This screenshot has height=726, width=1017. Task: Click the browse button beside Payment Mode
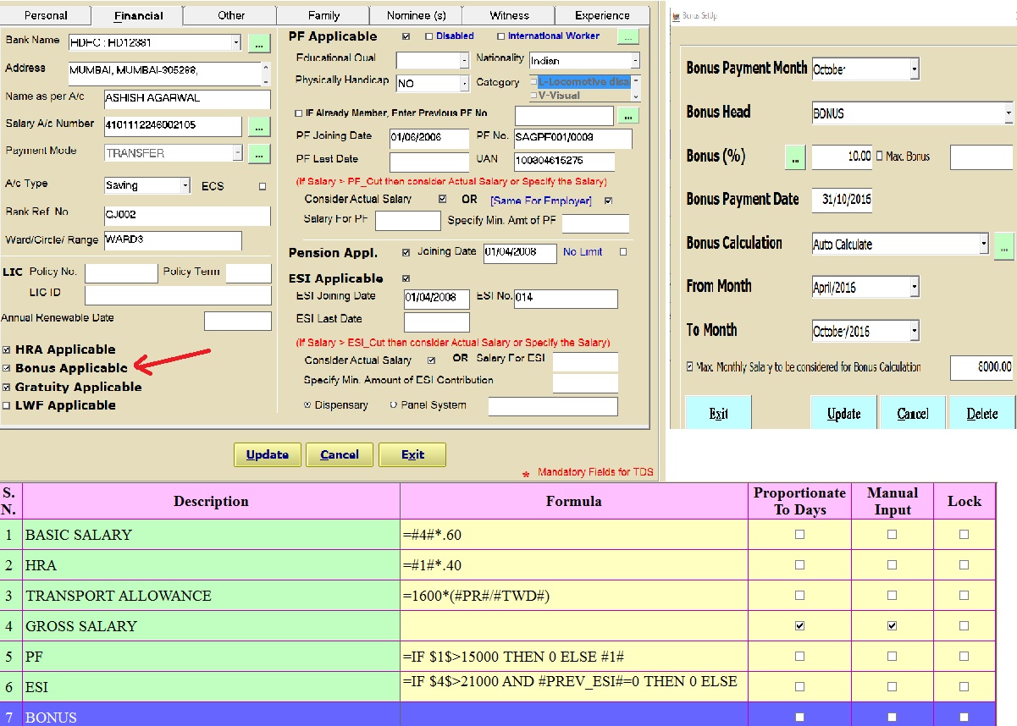click(259, 154)
